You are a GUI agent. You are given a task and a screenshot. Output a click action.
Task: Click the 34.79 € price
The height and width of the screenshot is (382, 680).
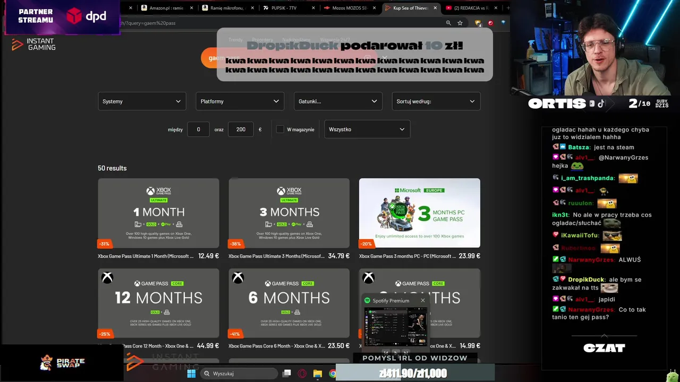tap(339, 256)
